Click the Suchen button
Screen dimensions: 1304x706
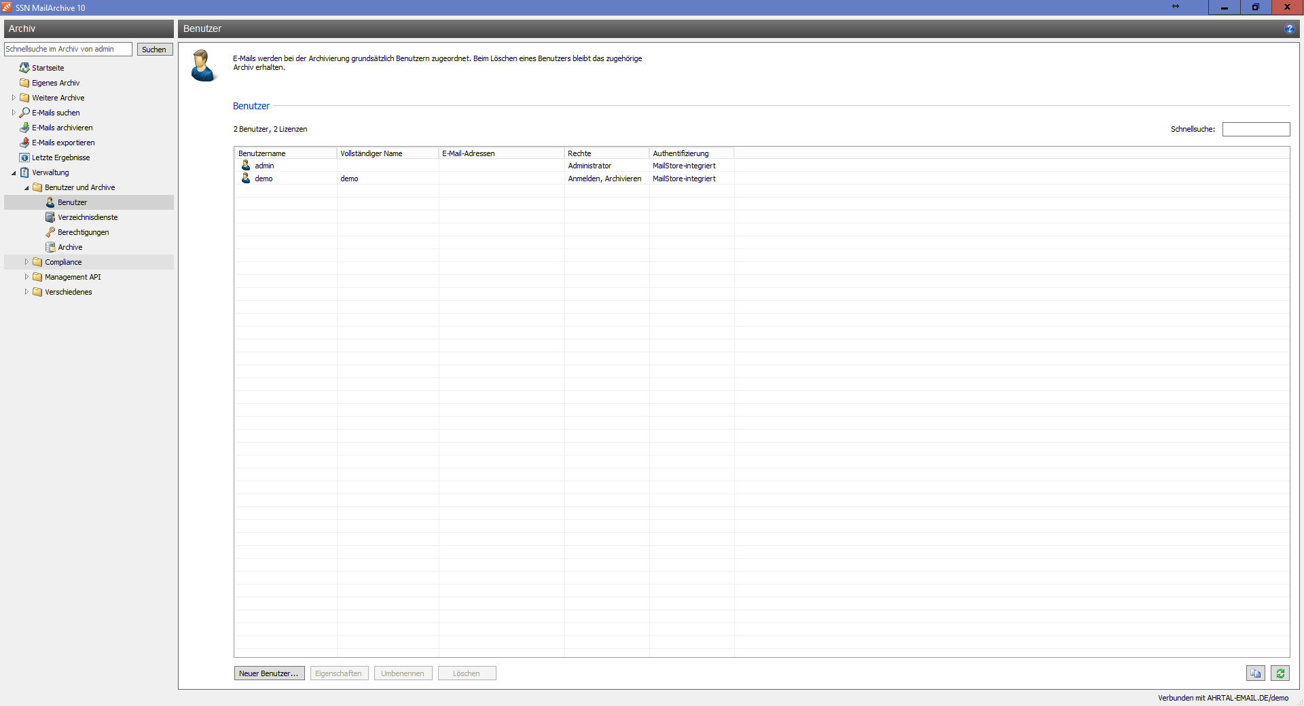click(154, 50)
